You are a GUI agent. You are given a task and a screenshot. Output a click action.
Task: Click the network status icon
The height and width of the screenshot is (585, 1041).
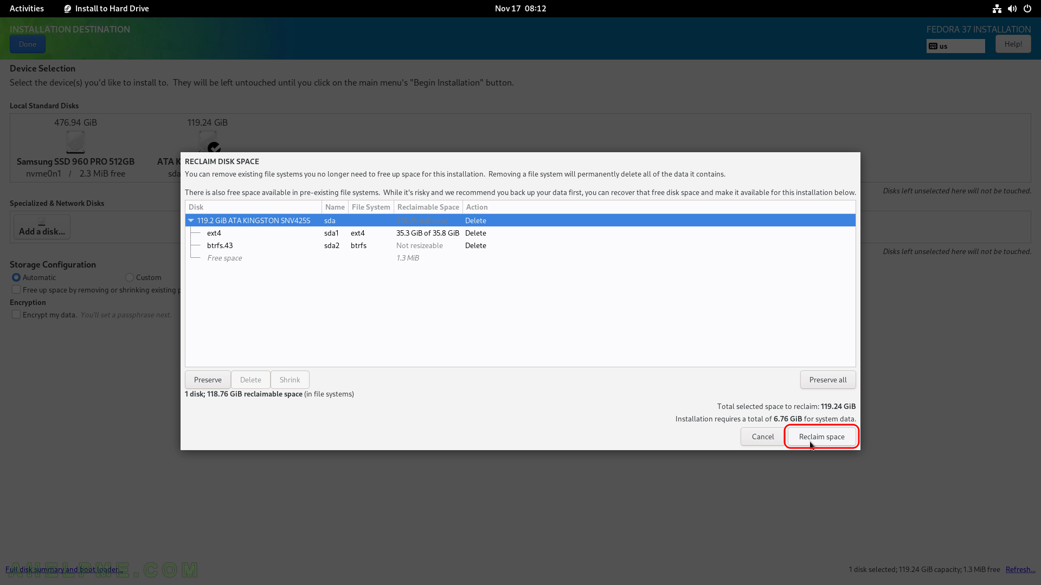tap(997, 9)
